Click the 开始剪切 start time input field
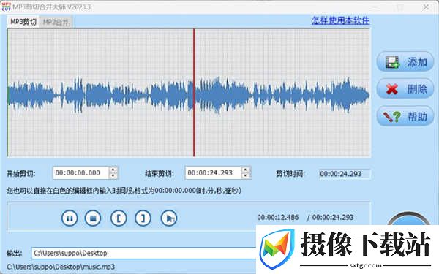 click(80, 172)
